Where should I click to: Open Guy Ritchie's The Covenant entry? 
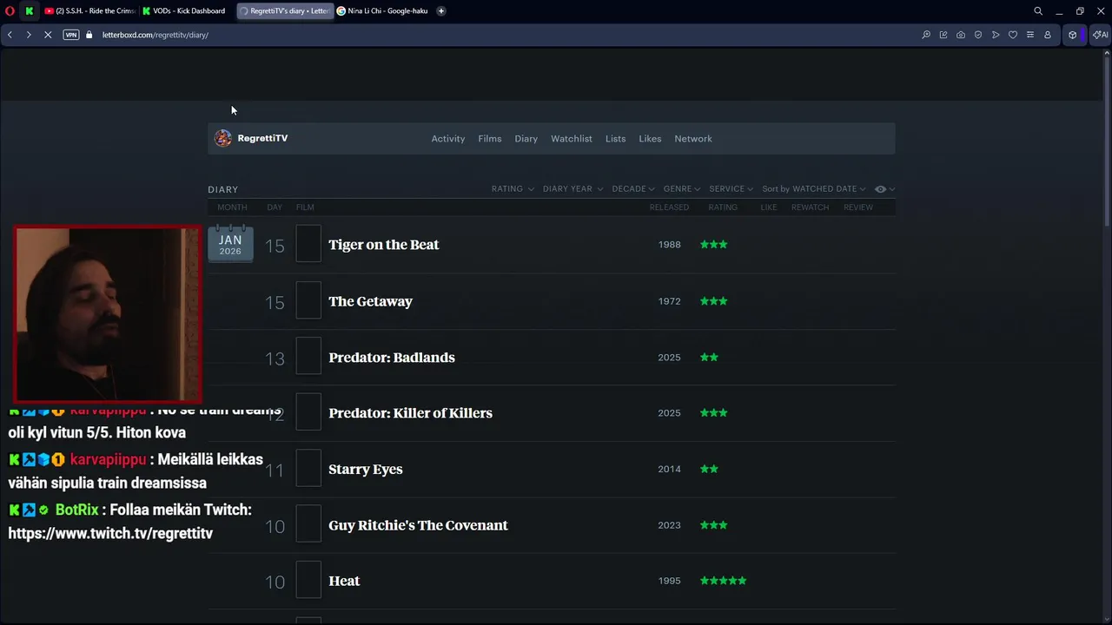pos(419,525)
